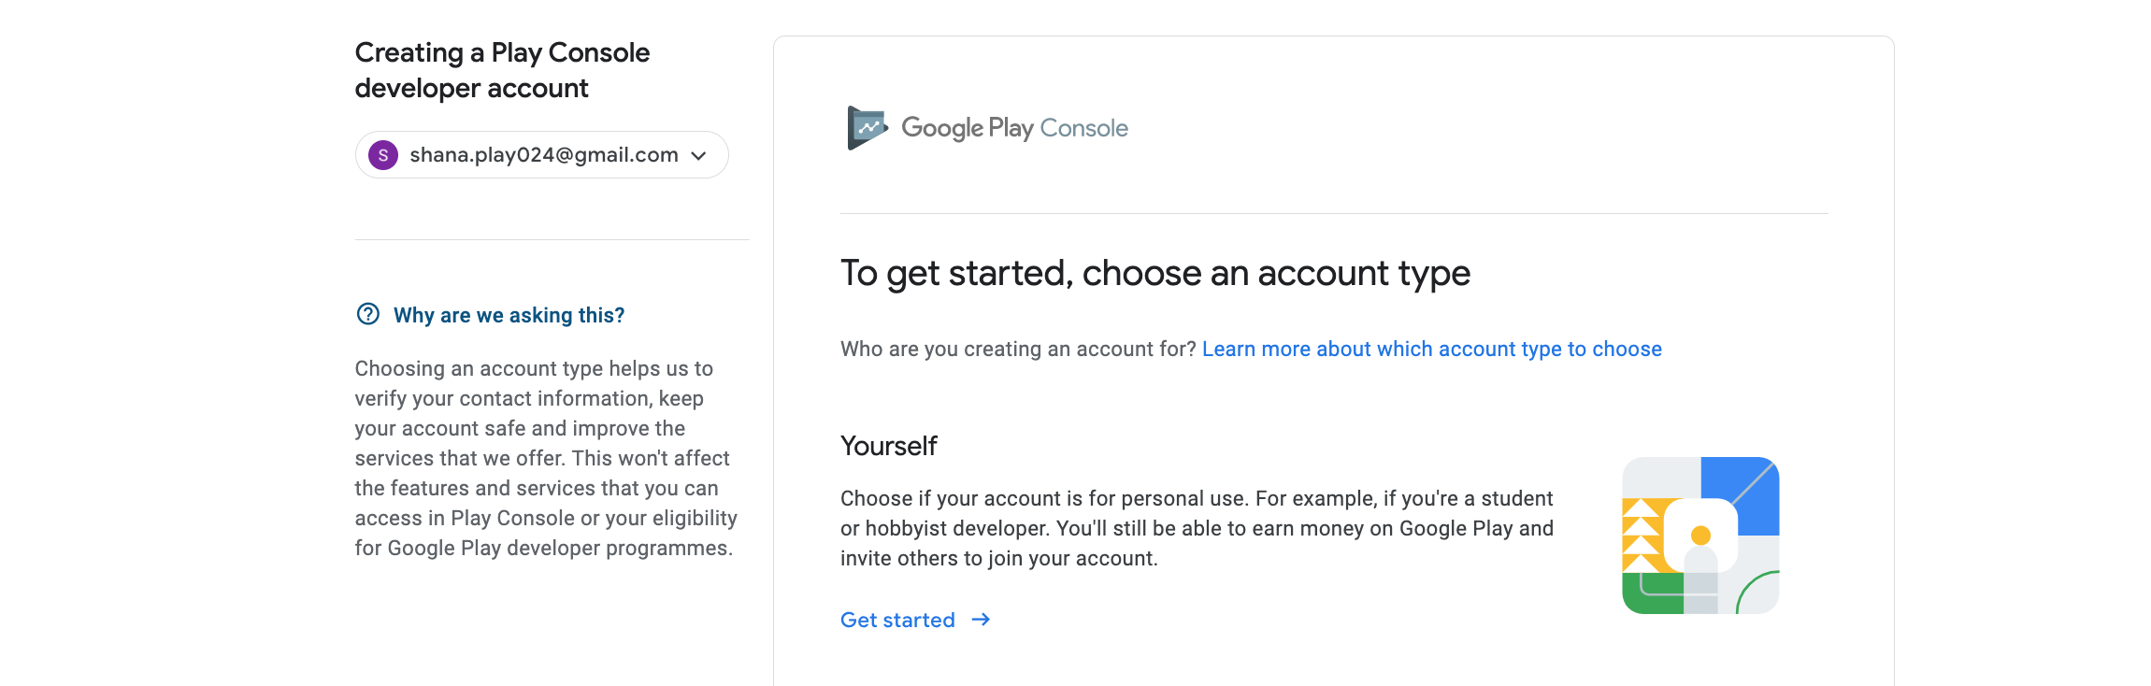Screen dimensions: 2151x686
Task: Click the 'Why are we asking this?' heading
Action: [509, 316]
